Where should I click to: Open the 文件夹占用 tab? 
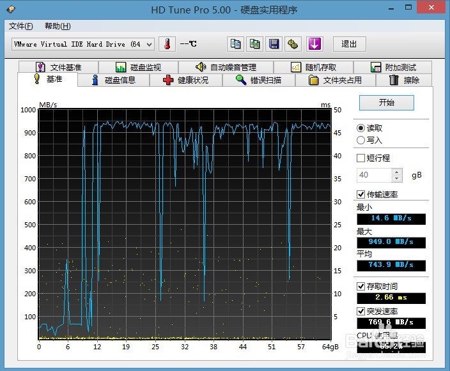[335, 80]
